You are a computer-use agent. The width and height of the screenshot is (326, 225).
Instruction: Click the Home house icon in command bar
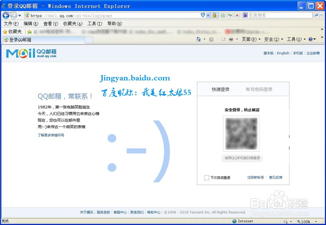click(x=199, y=39)
